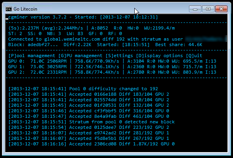The image size is (233, 158).
Task: Click the GPU 2 hashrate 758.8K/774.4Kh/s
Action: (x=97, y=72)
